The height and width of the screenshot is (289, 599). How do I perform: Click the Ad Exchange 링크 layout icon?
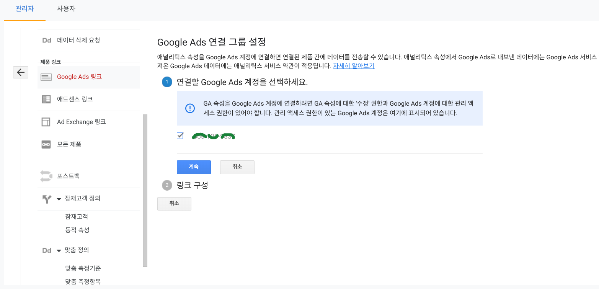[x=46, y=122]
